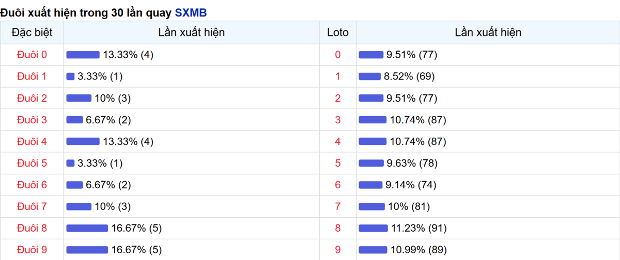Select the Đuôi 5 row label
This screenshot has height=260, width=620.
pyautogui.click(x=32, y=163)
